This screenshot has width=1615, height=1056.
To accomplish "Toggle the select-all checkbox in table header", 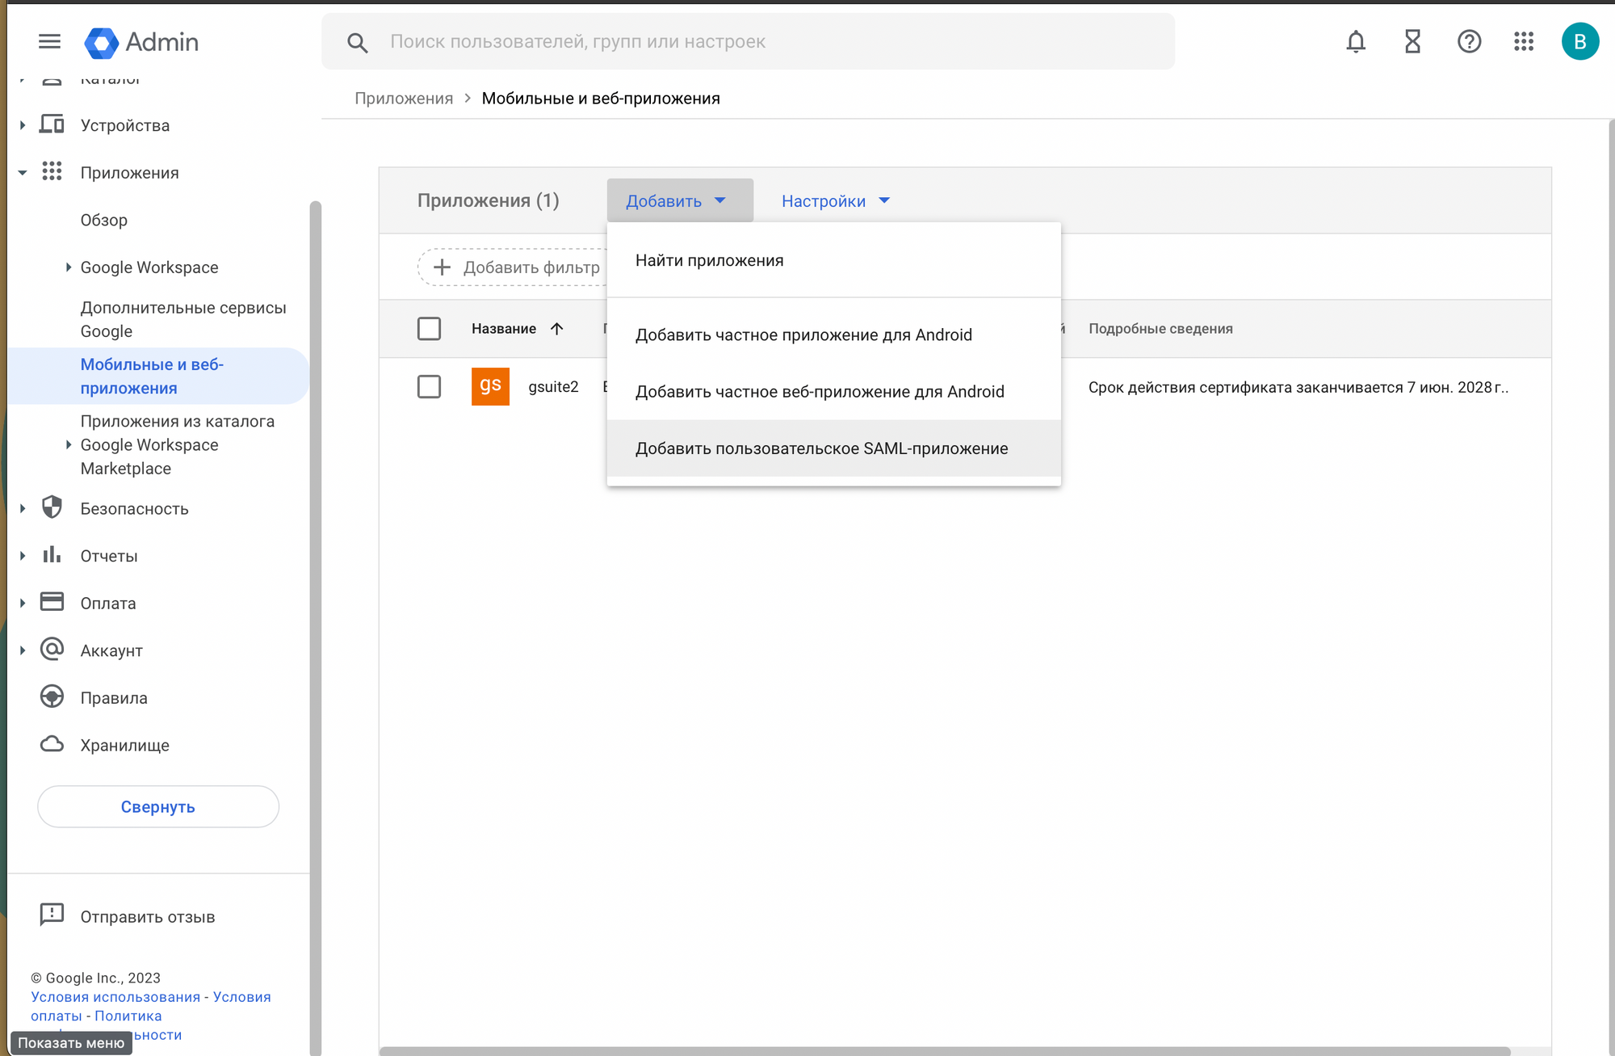I will click(429, 329).
